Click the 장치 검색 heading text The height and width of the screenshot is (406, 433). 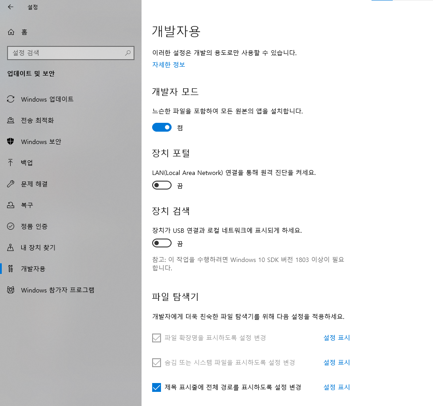[171, 211]
